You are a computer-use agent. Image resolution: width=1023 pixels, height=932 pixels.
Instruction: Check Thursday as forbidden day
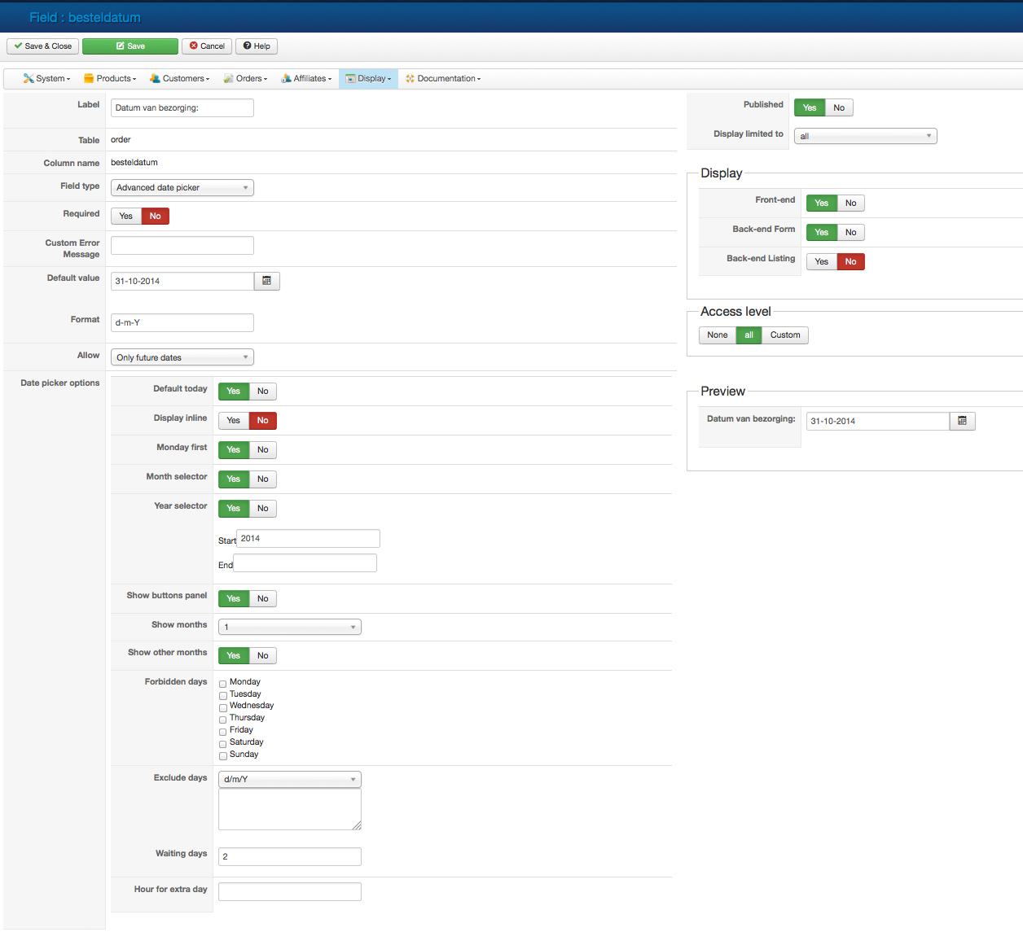(223, 720)
